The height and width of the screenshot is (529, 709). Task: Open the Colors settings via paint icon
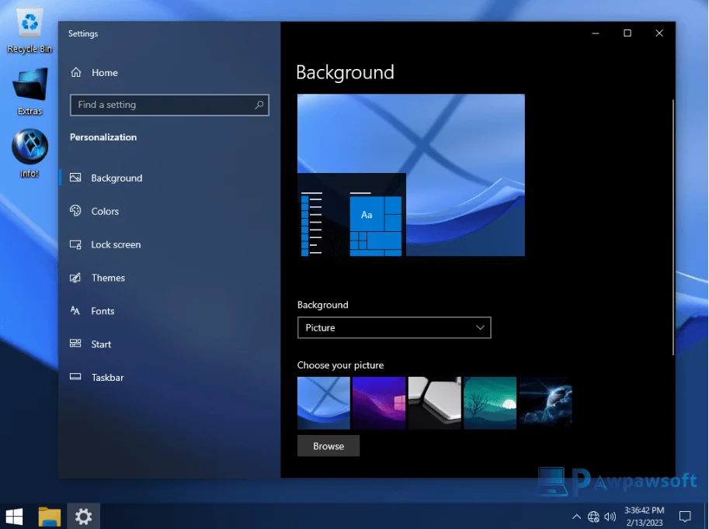coord(75,211)
